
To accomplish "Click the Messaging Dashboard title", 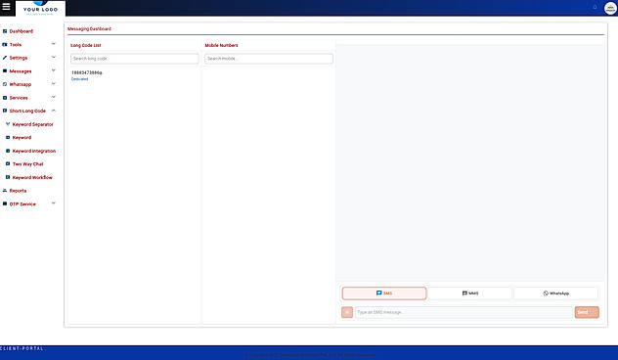I will [89, 28].
